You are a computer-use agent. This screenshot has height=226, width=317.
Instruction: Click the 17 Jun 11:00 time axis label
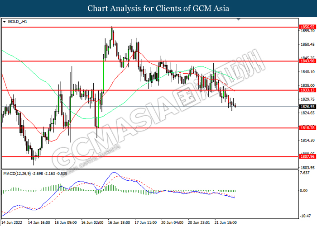[x=145, y=222]
